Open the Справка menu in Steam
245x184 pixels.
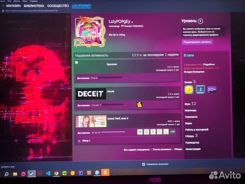coord(33,1)
